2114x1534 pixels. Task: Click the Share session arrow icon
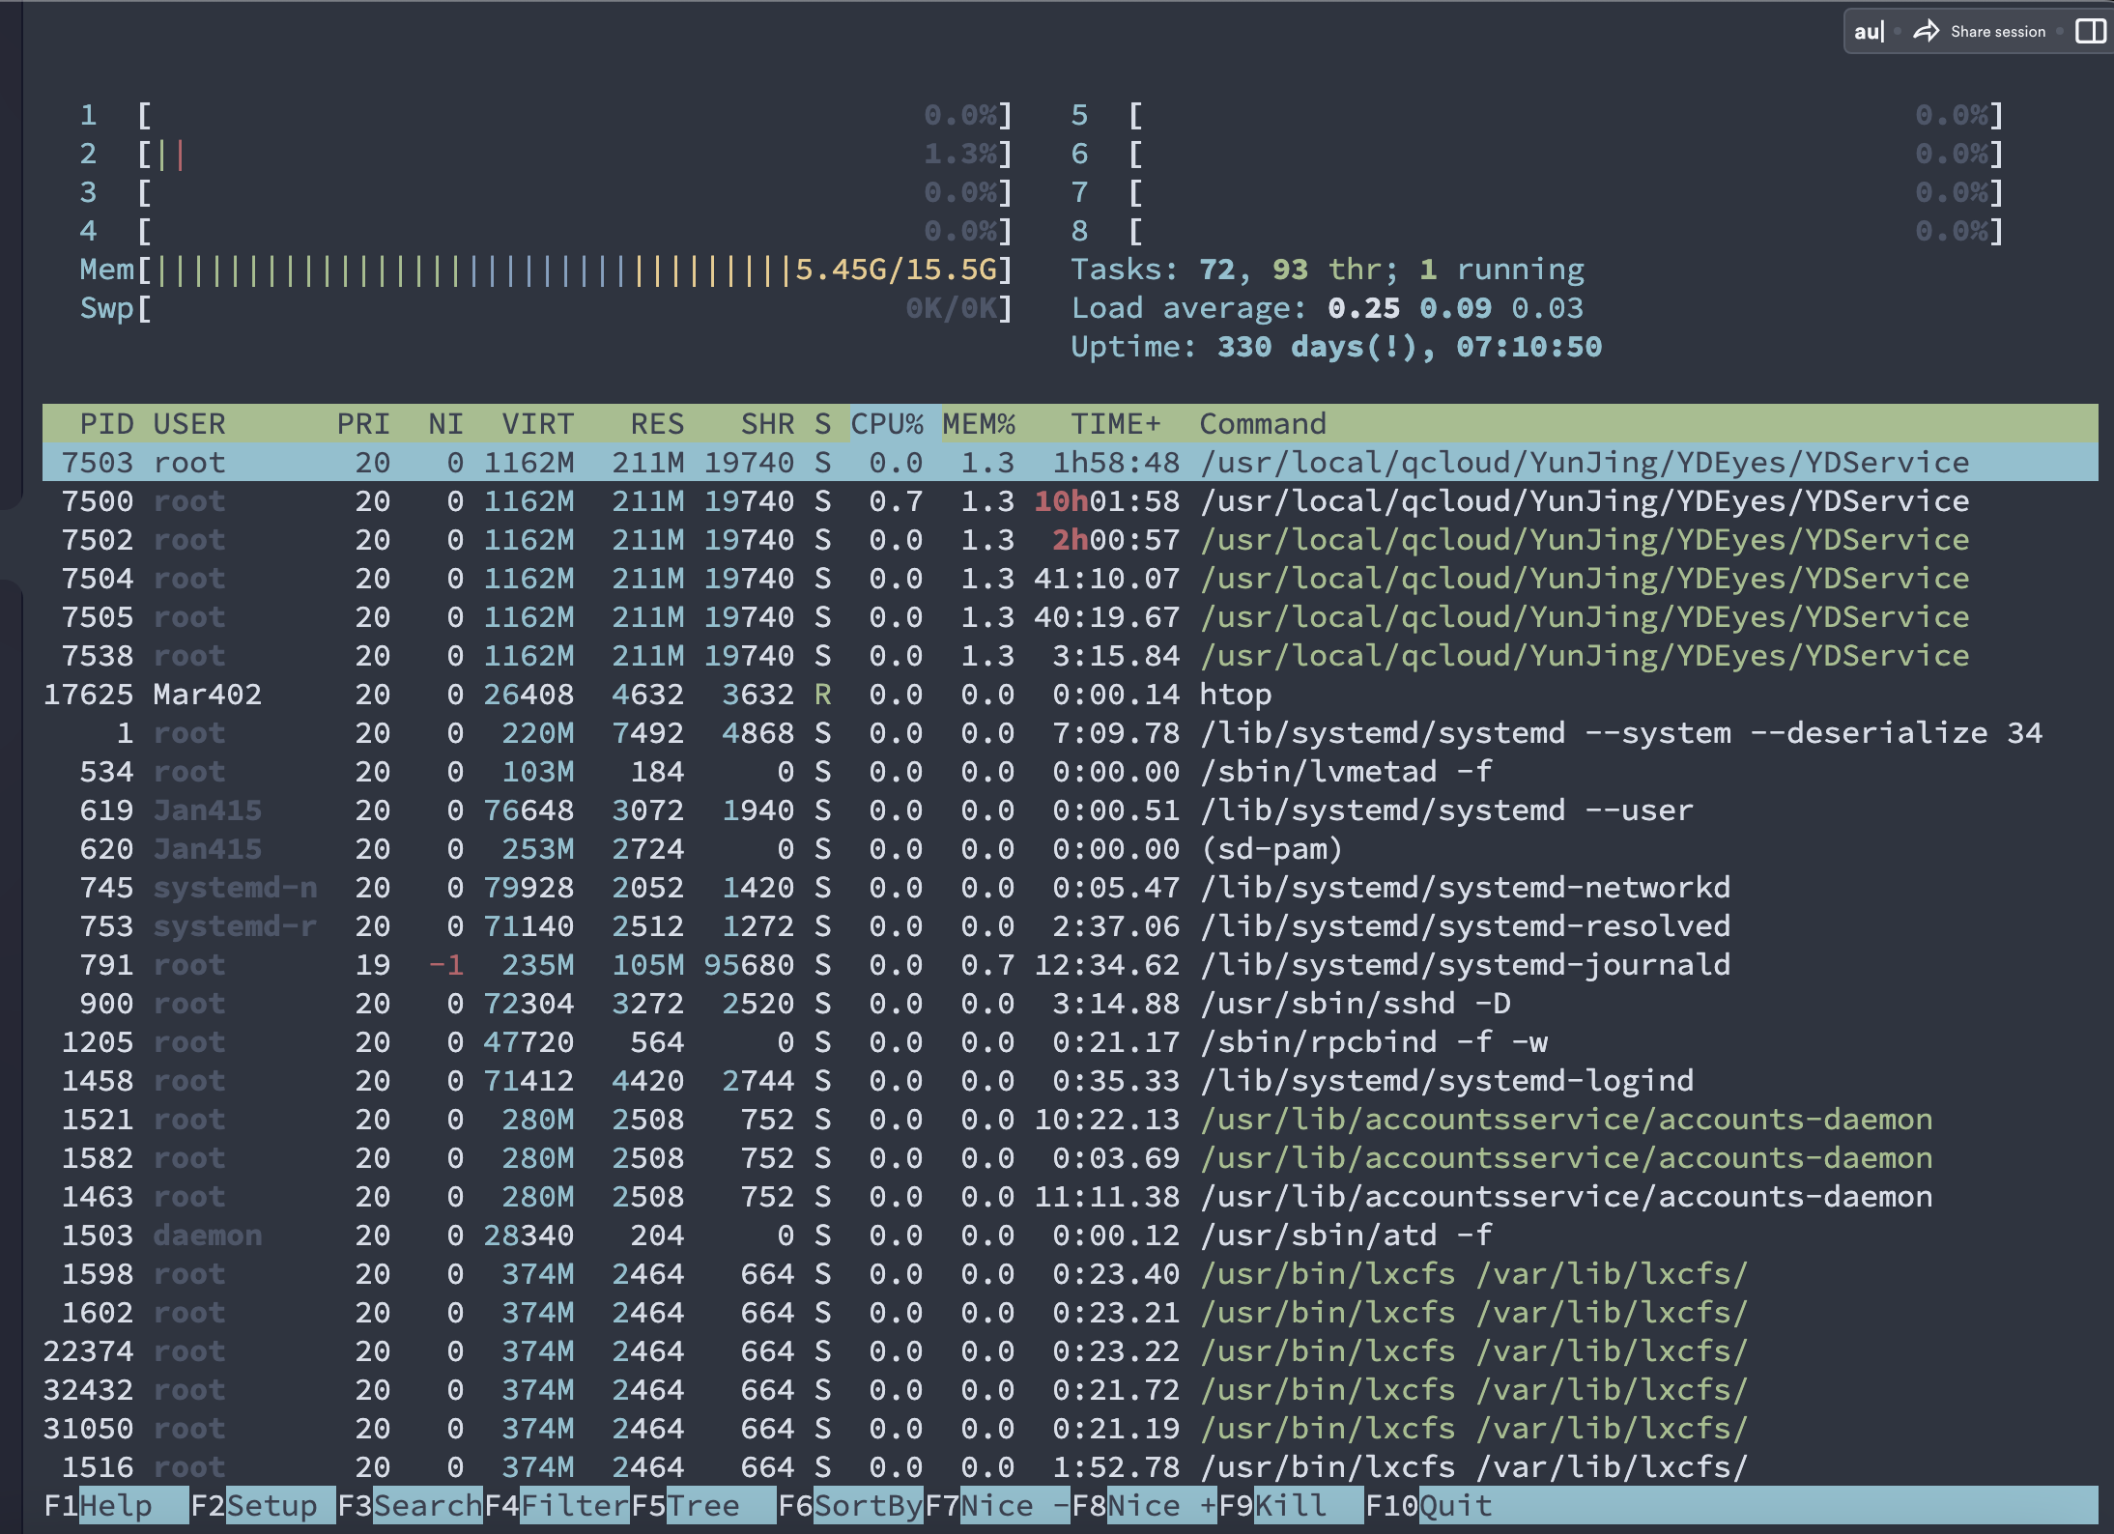pyautogui.click(x=1926, y=31)
